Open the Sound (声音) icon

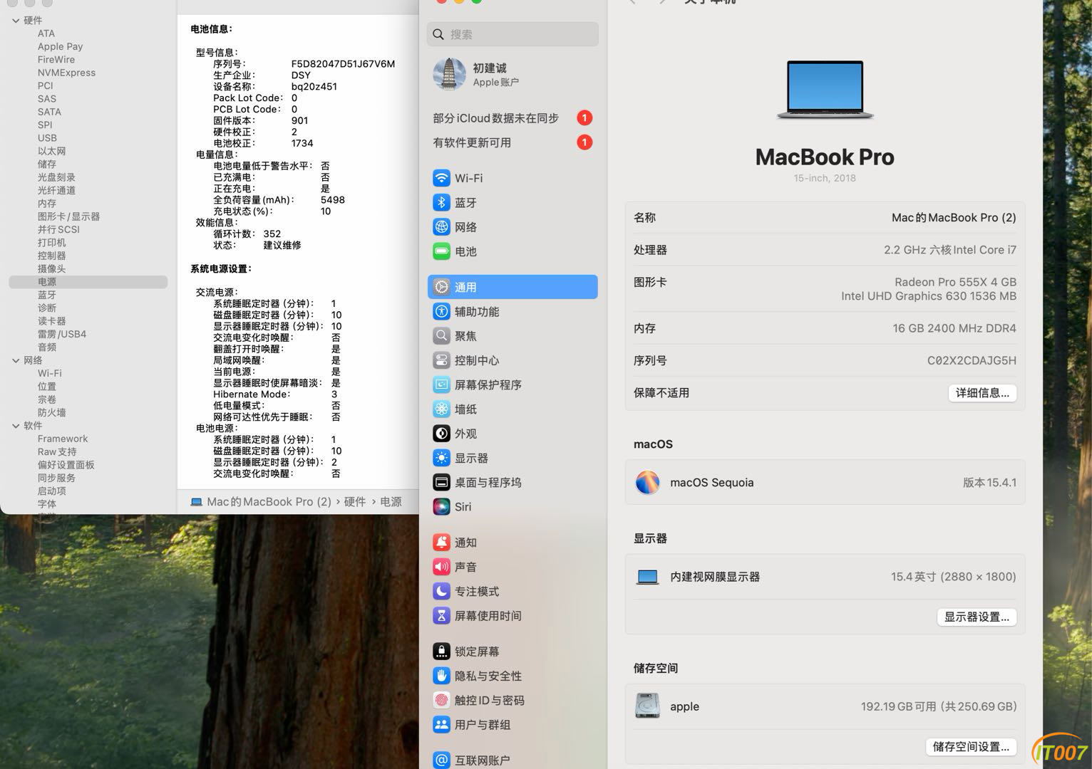[x=441, y=567]
